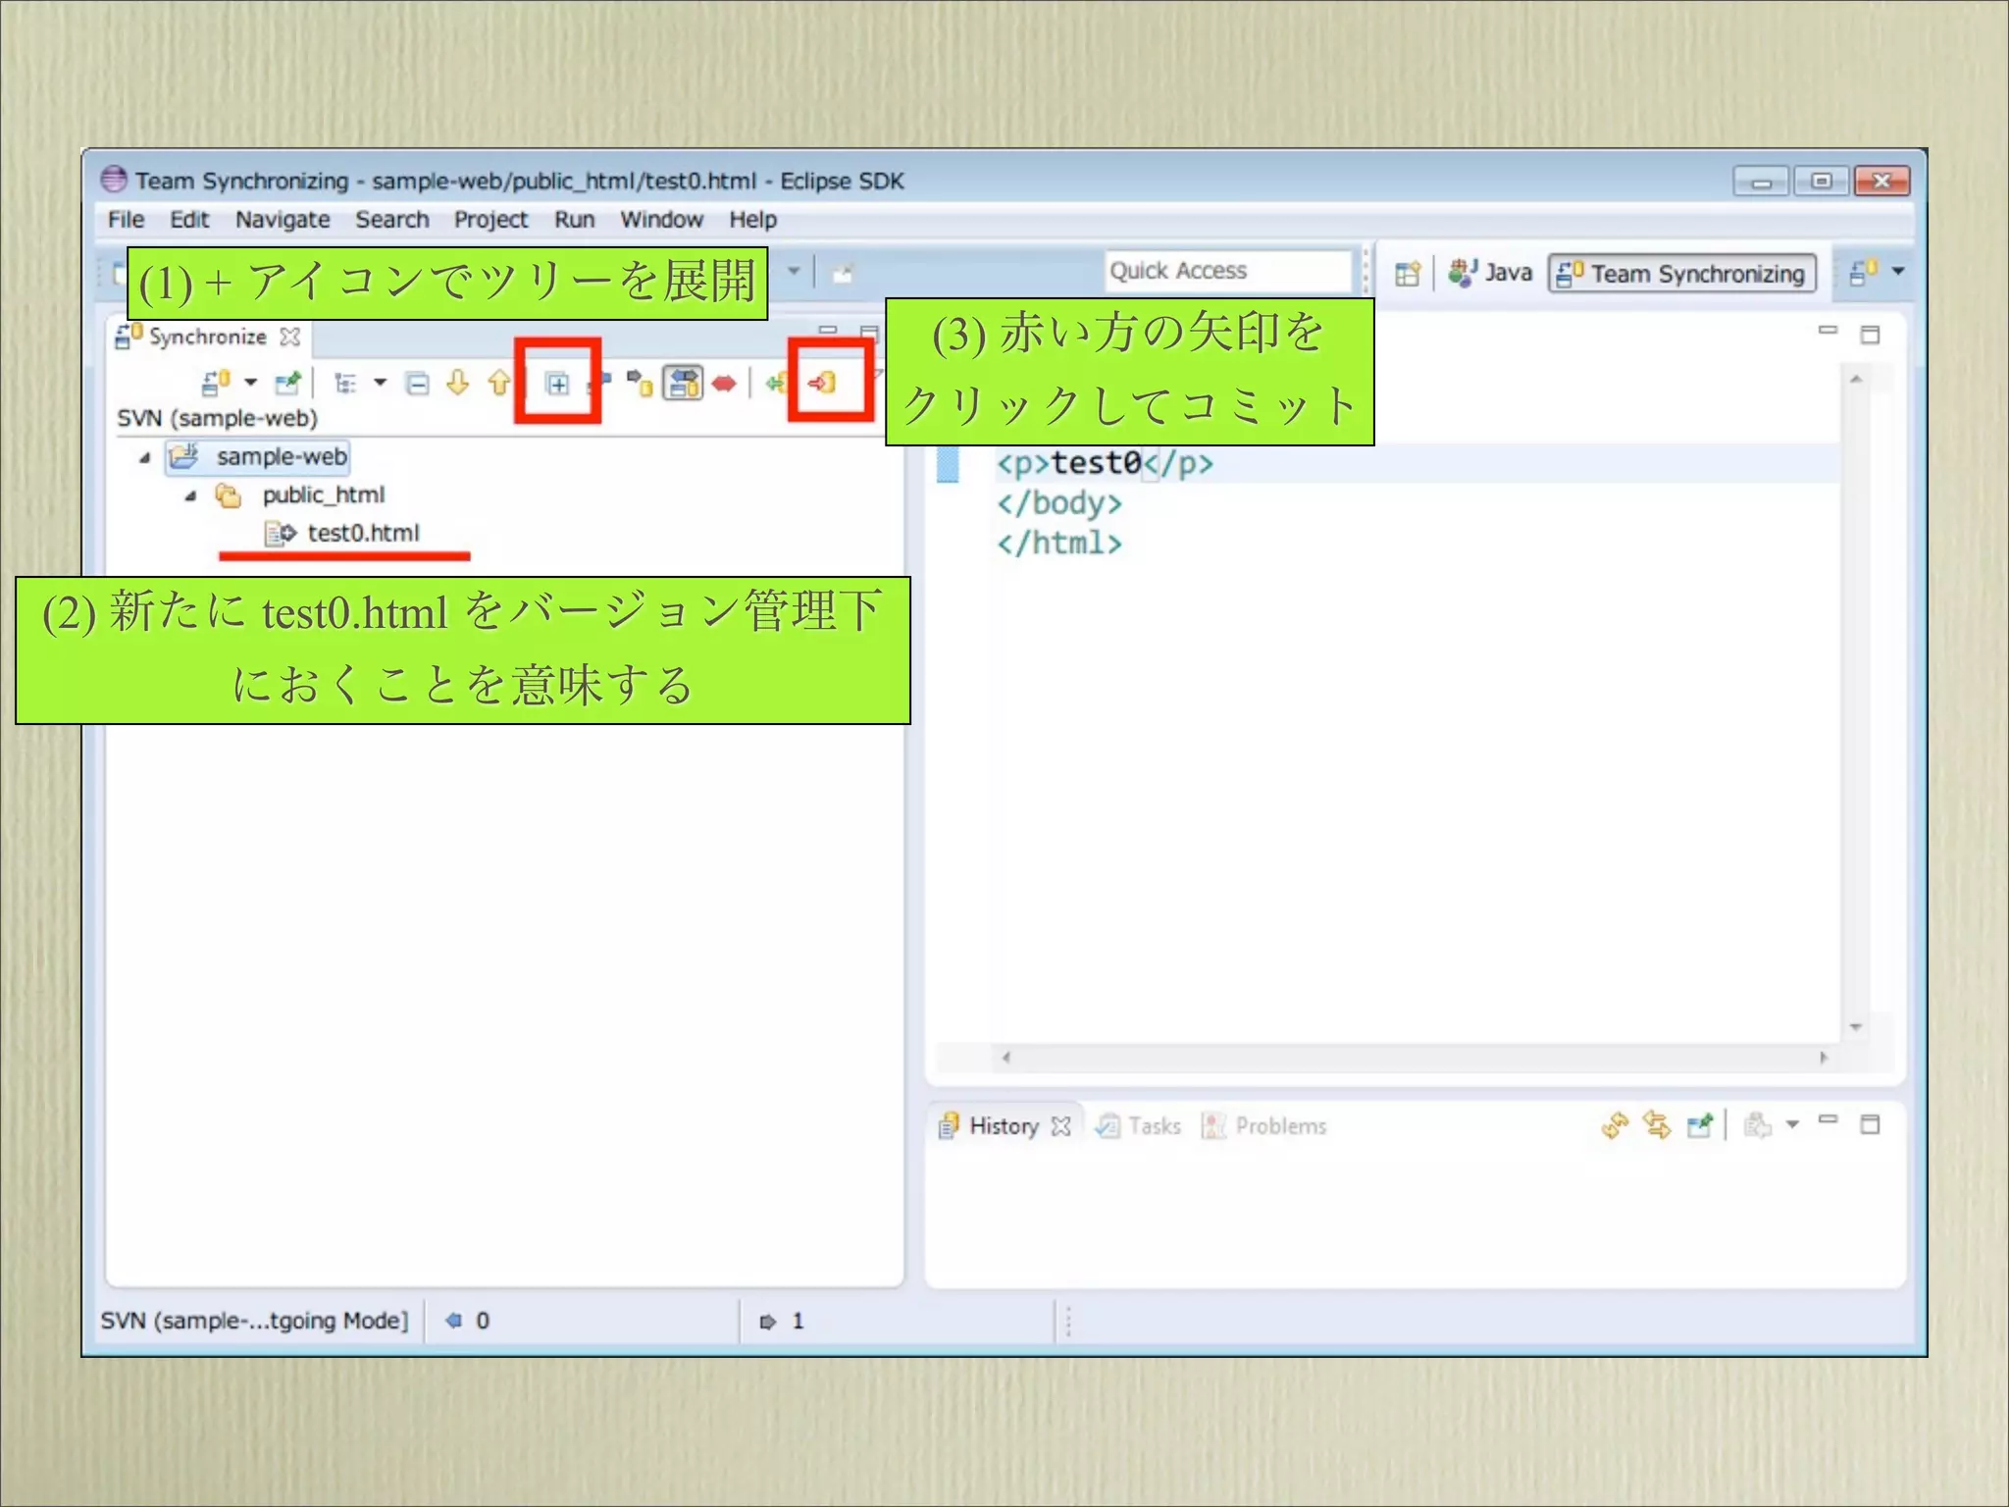Viewport: 2009px width, 1507px height.
Task: Switch to the Problems tab
Action: pyautogui.click(x=1264, y=1126)
